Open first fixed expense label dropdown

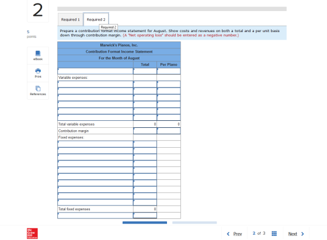[95, 144]
